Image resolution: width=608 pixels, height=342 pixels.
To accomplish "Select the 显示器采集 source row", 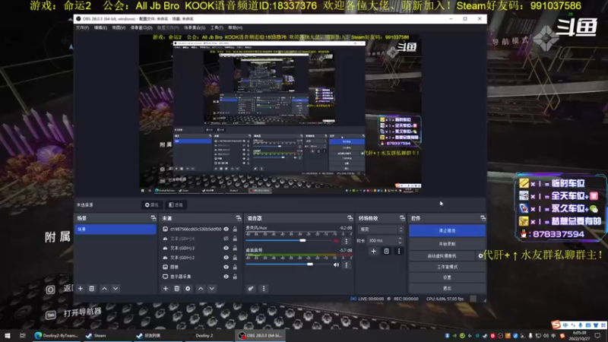I will coord(200,277).
